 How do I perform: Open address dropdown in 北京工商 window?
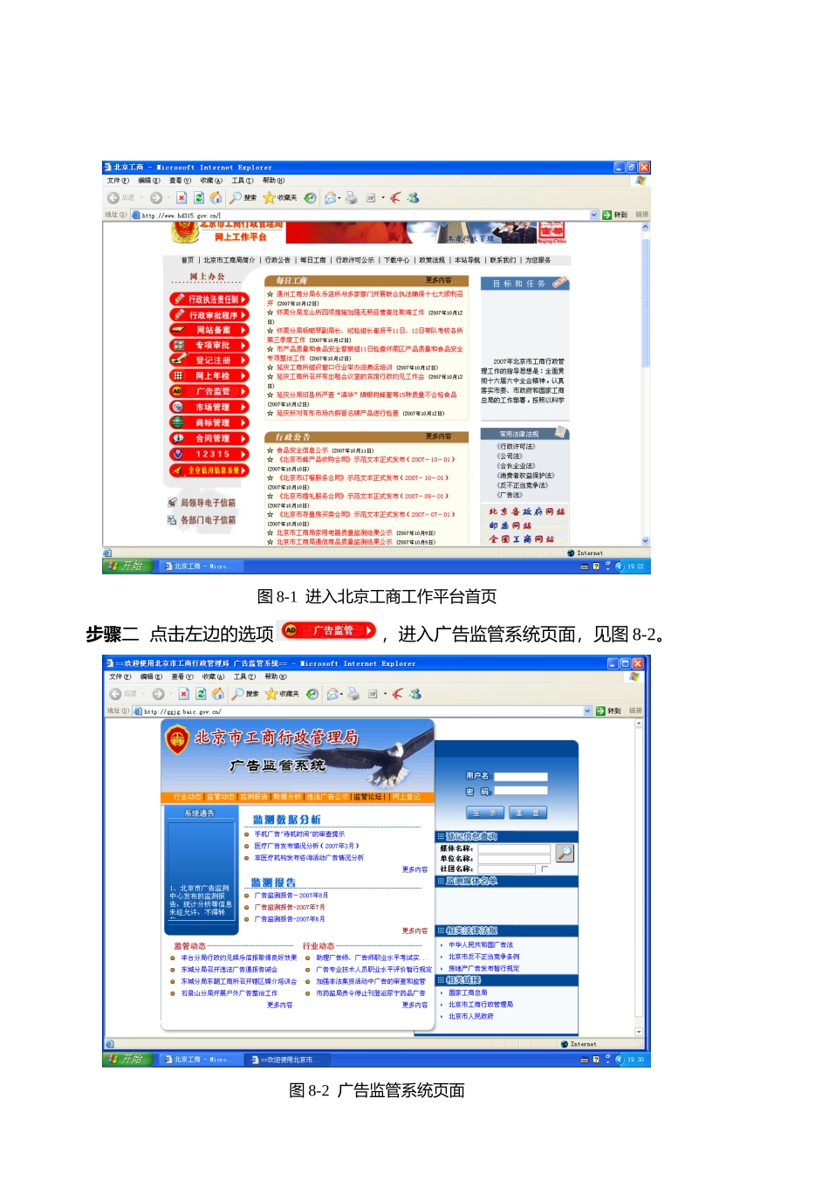click(594, 215)
